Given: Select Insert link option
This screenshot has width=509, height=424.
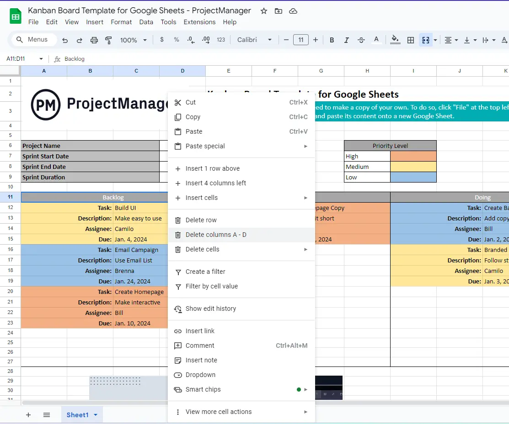Looking at the screenshot, I should point(241,331).
